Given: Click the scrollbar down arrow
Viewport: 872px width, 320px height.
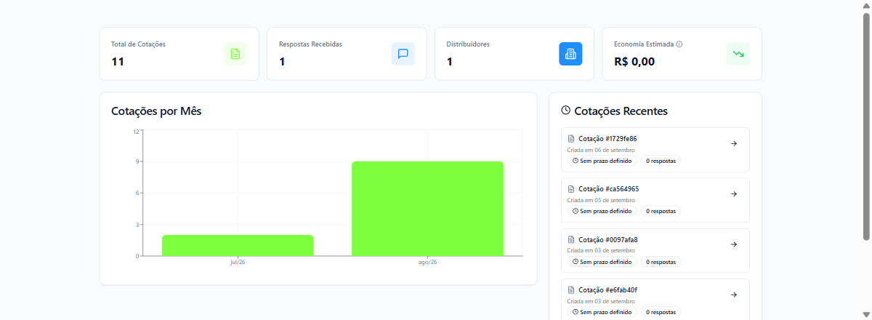Looking at the screenshot, I should tap(866, 314).
